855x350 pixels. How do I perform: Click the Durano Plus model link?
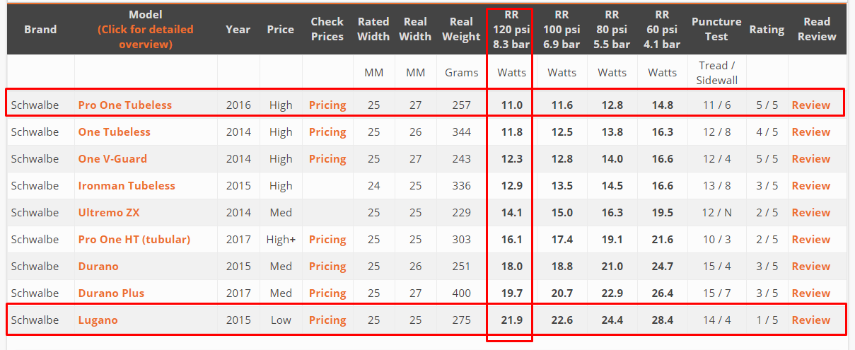coord(111,293)
